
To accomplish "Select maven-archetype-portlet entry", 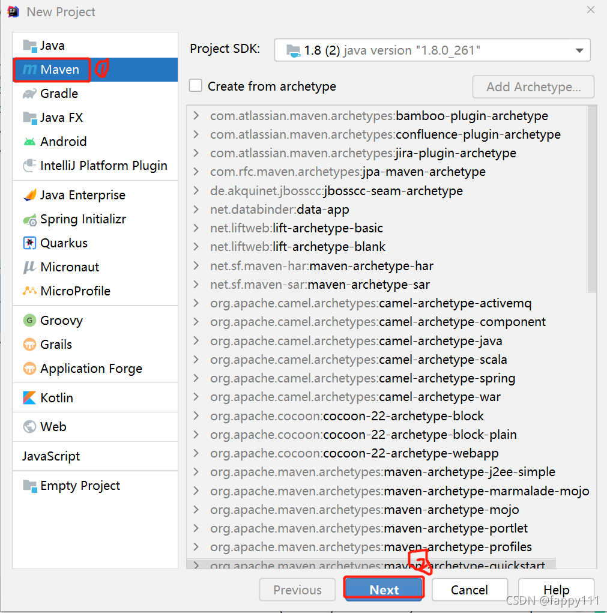I will [x=369, y=528].
